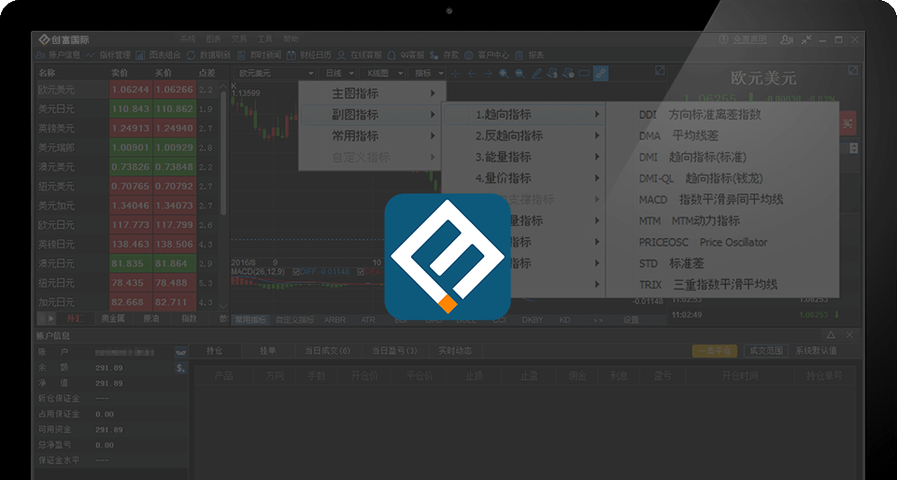Select the 美元日元 quote row

click(127, 108)
